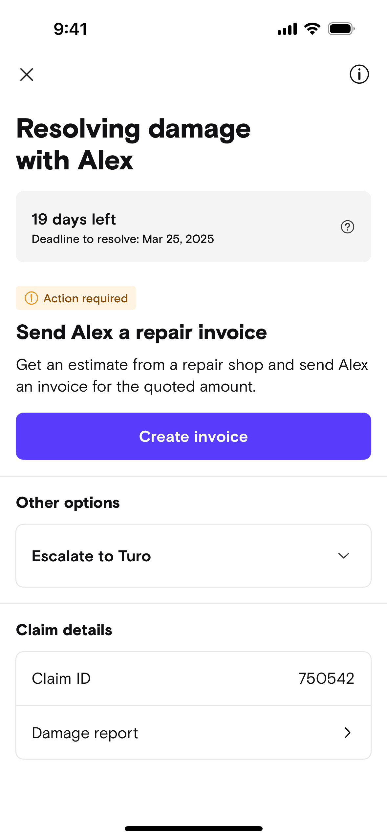Click the Action required warning icon
Viewport: 387px width, 839px height.
click(32, 298)
